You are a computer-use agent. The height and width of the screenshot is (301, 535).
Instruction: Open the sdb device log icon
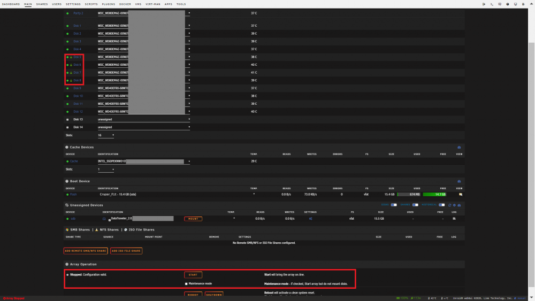click(454, 219)
